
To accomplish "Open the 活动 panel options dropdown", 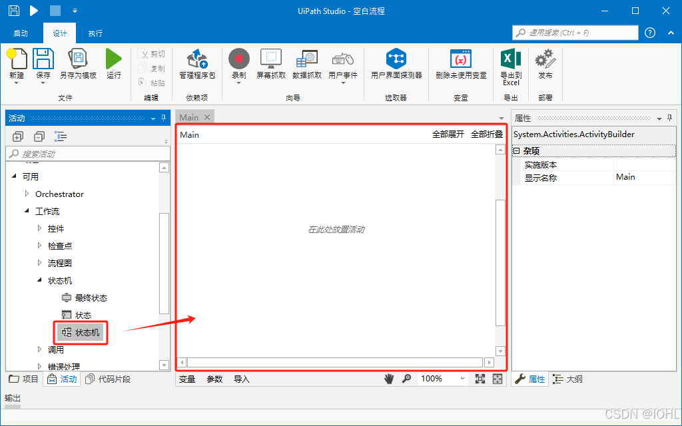I will 153,118.
